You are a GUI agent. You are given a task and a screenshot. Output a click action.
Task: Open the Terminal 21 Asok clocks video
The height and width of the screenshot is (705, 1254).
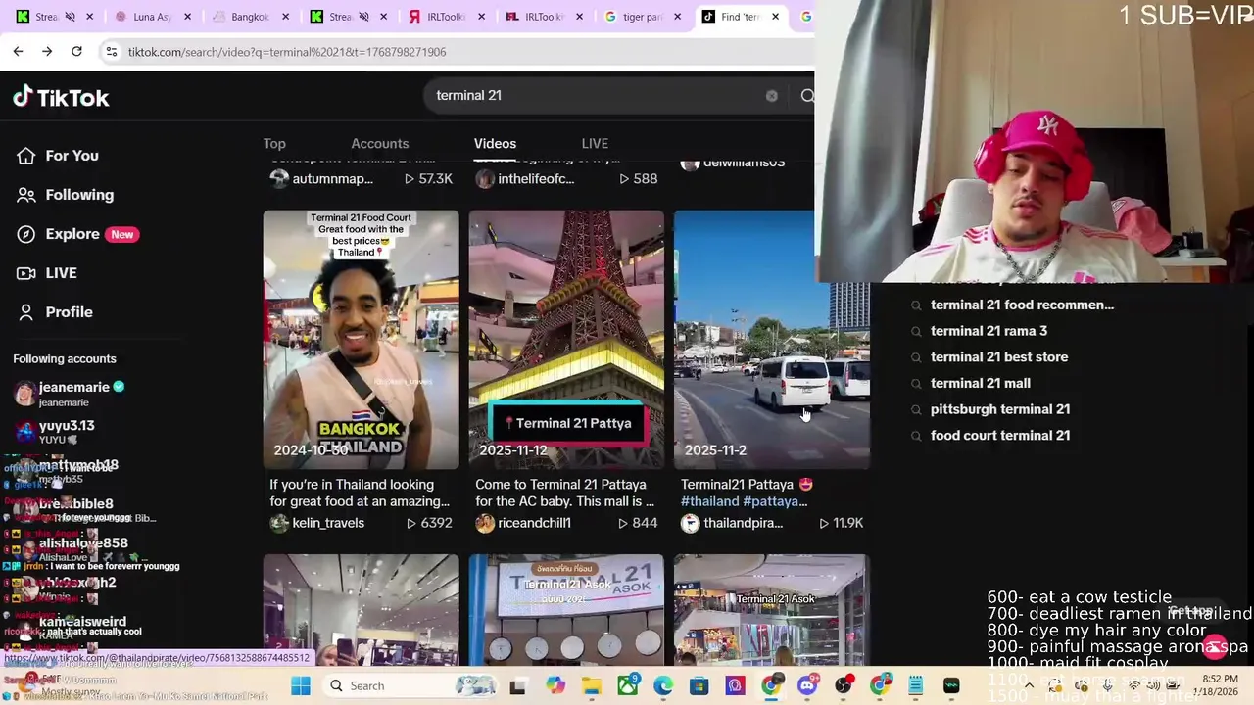[x=566, y=609]
